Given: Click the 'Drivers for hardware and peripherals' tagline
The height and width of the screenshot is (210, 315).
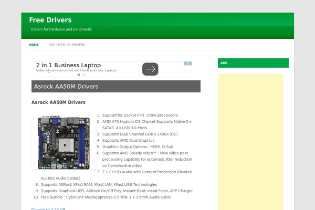Looking at the screenshot, I should coord(61,29).
